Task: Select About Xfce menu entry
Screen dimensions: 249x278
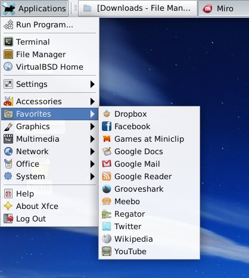Action: pos(49,206)
